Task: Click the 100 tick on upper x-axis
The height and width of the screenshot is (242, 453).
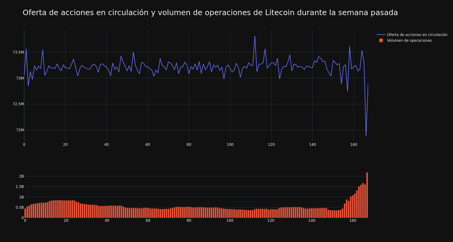Action: point(230,145)
